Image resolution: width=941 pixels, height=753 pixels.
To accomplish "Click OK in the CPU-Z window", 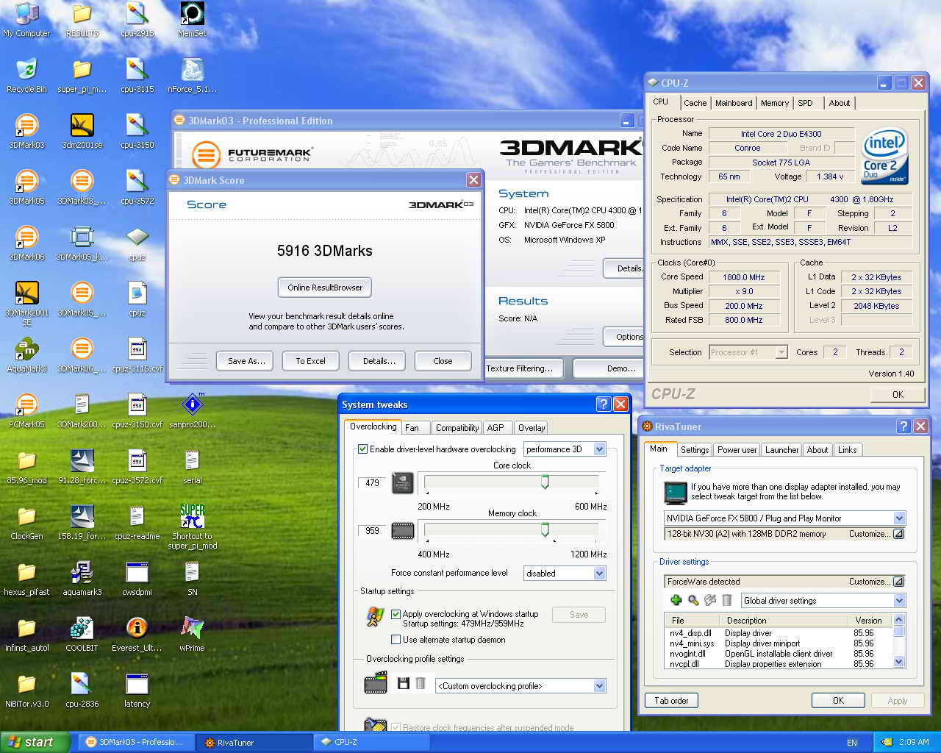I will [x=898, y=395].
